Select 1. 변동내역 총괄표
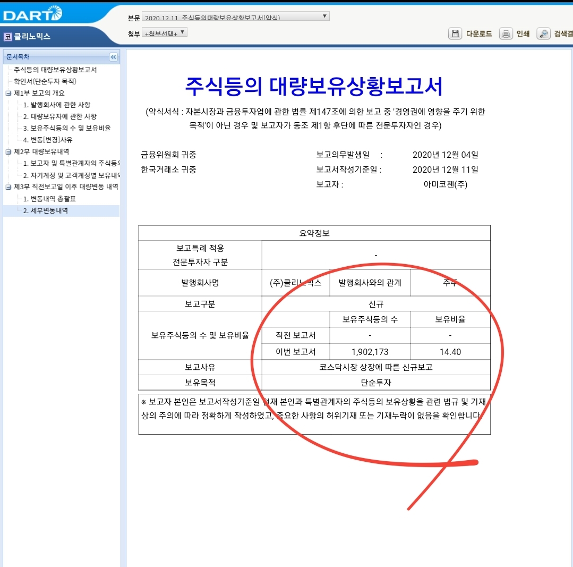This screenshot has width=573, height=567. coord(49,199)
